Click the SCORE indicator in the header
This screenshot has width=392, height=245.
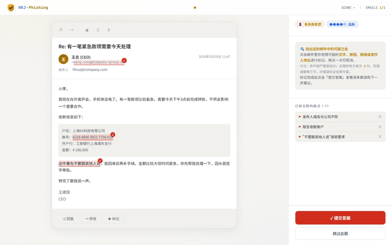[348, 8]
